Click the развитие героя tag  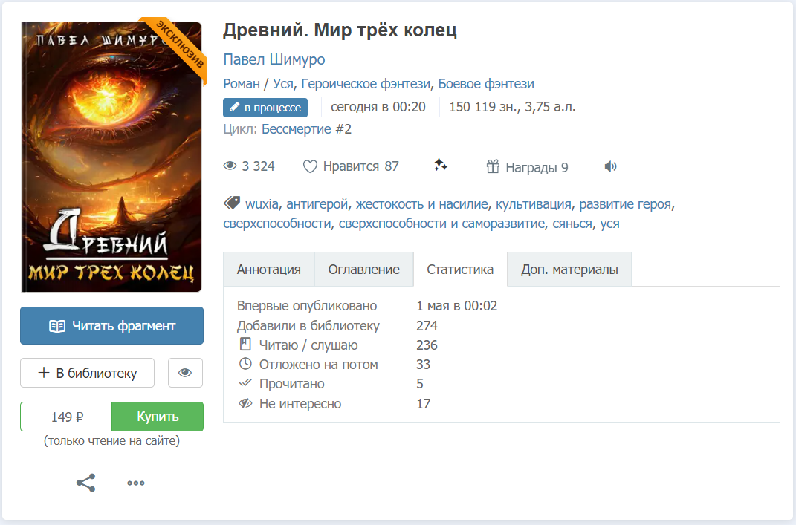(x=626, y=204)
